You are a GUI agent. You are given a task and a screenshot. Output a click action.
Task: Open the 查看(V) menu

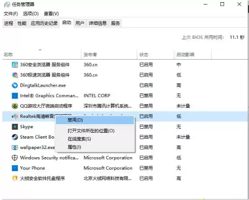point(51,14)
